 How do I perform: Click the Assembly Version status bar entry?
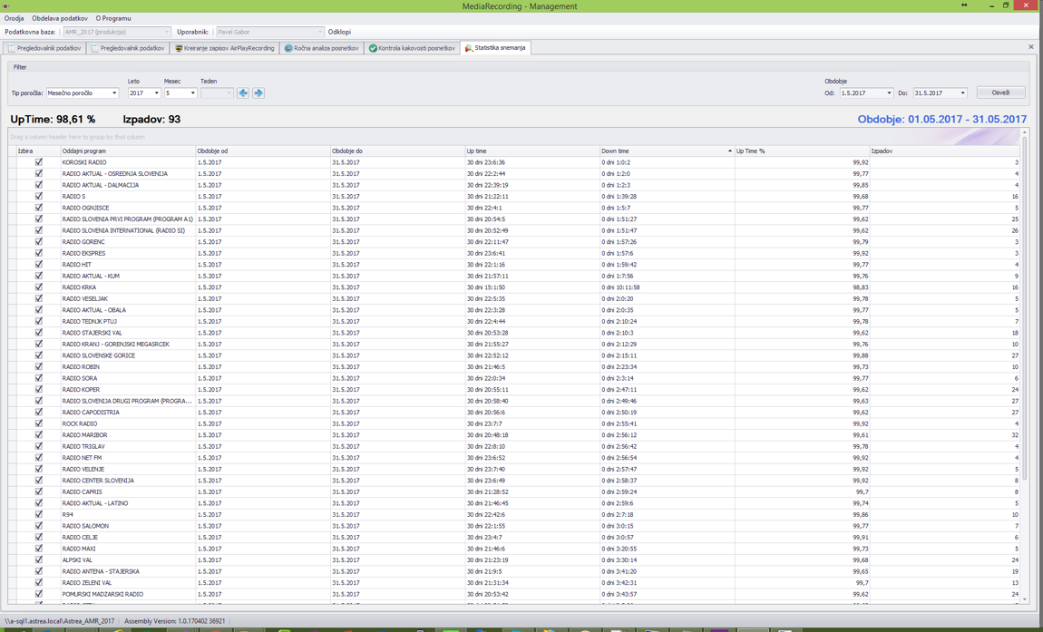174,621
